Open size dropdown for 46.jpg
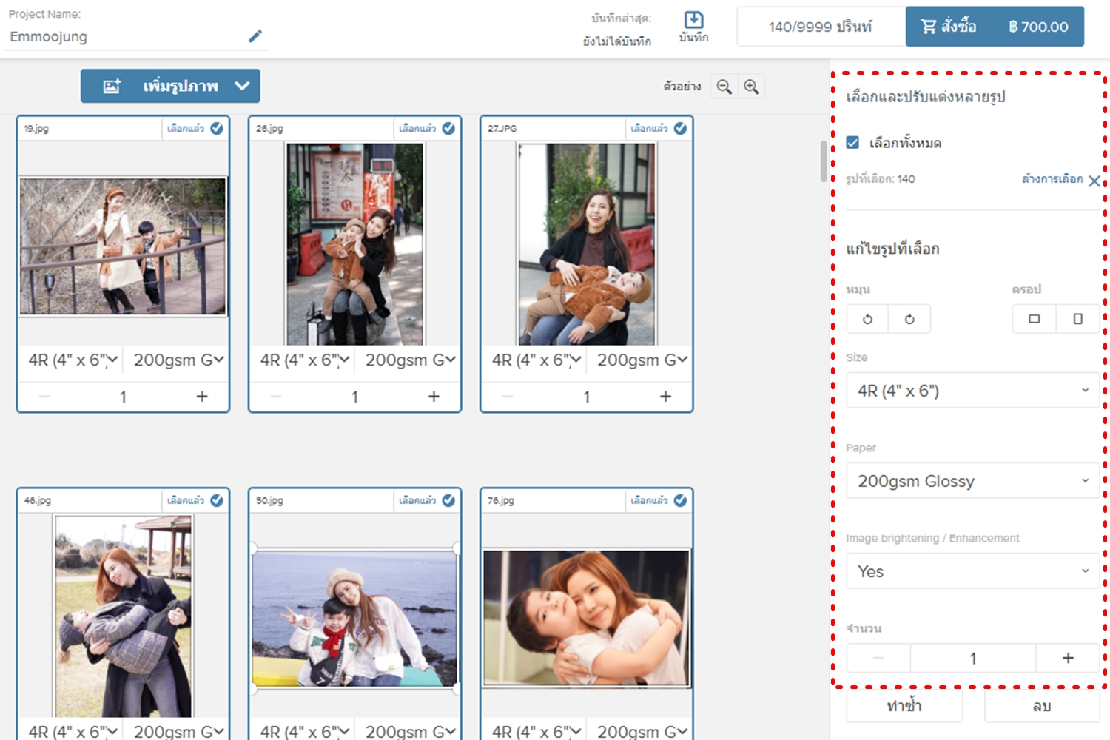1110x740 pixels. click(x=72, y=731)
